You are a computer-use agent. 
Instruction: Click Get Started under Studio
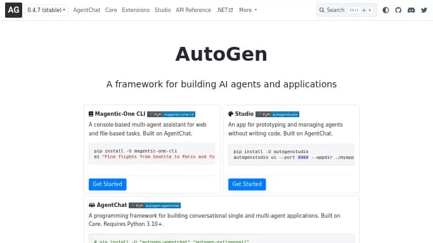tap(247, 184)
